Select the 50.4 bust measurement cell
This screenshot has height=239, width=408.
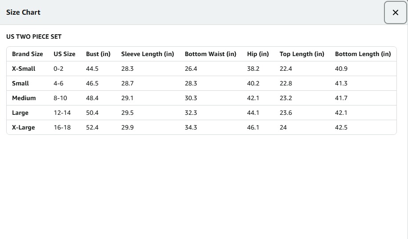(92, 113)
